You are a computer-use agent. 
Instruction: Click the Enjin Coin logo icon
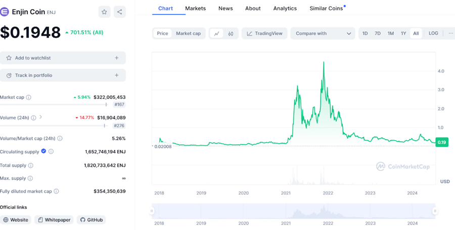[4, 12]
